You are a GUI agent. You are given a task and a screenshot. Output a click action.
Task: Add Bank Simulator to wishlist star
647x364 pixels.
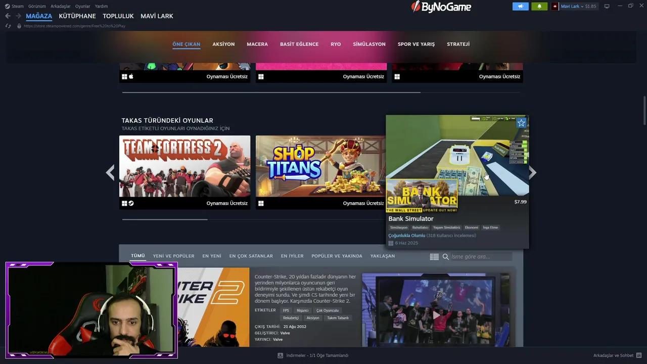(x=521, y=123)
